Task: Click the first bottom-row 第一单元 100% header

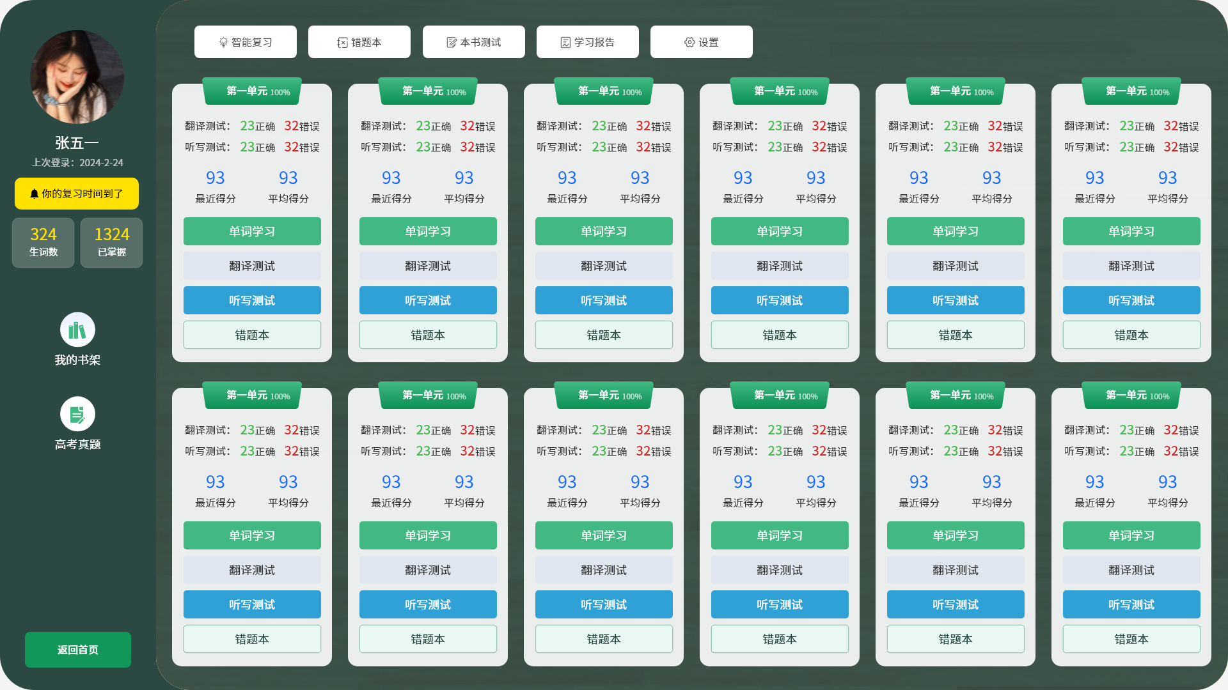Action: click(252, 395)
